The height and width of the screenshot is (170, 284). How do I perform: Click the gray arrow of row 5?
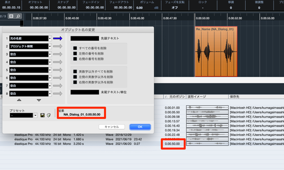pyautogui.click(x=58, y=70)
